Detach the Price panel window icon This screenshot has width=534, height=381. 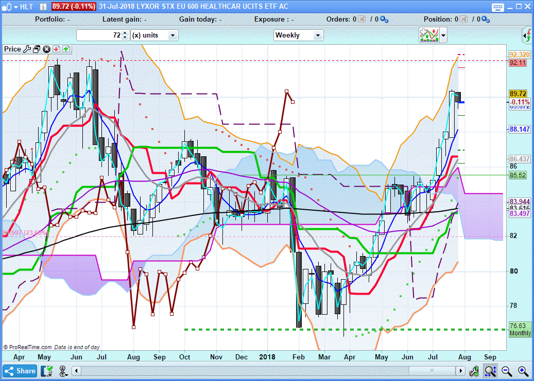point(37,49)
